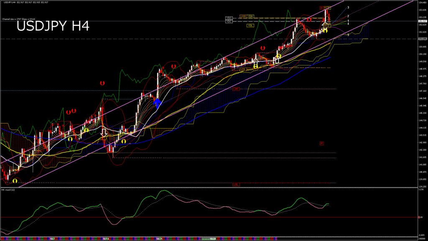Click the yellow marker at the chart's lowest candle
Viewport: 428px width, 241px height.
pos(15,181)
